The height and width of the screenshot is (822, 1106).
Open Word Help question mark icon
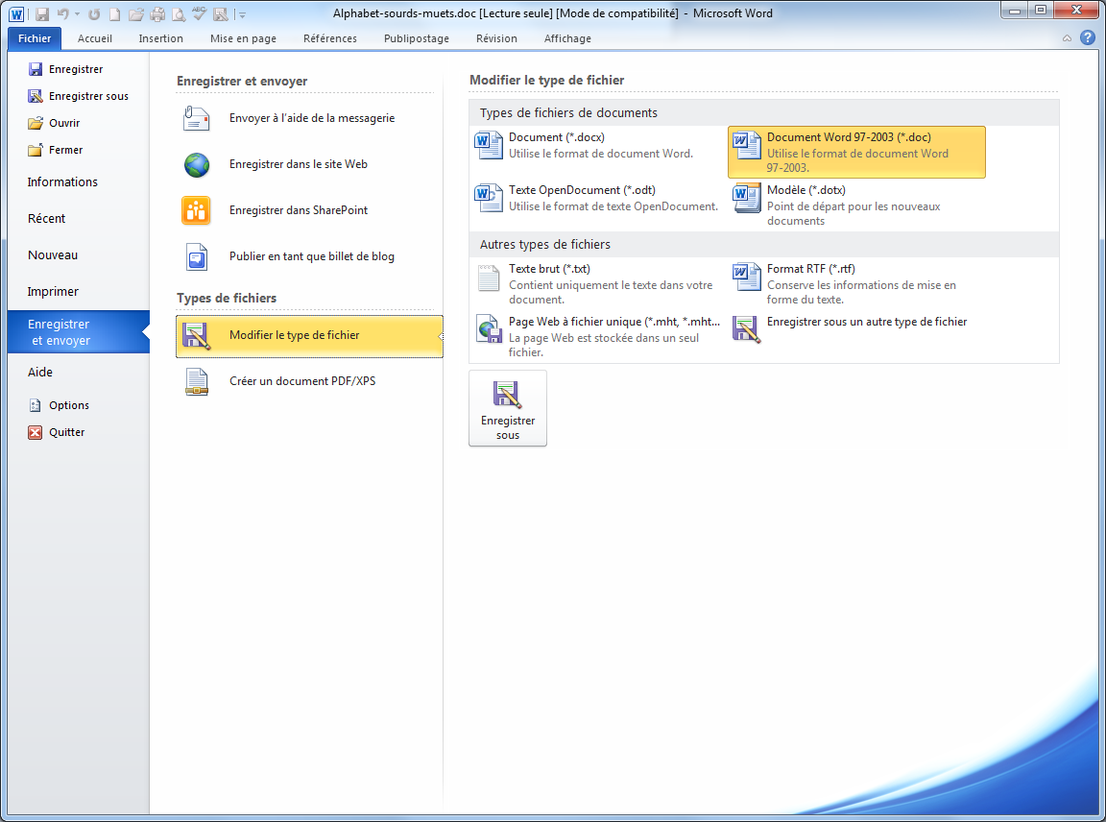point(1088,38)
